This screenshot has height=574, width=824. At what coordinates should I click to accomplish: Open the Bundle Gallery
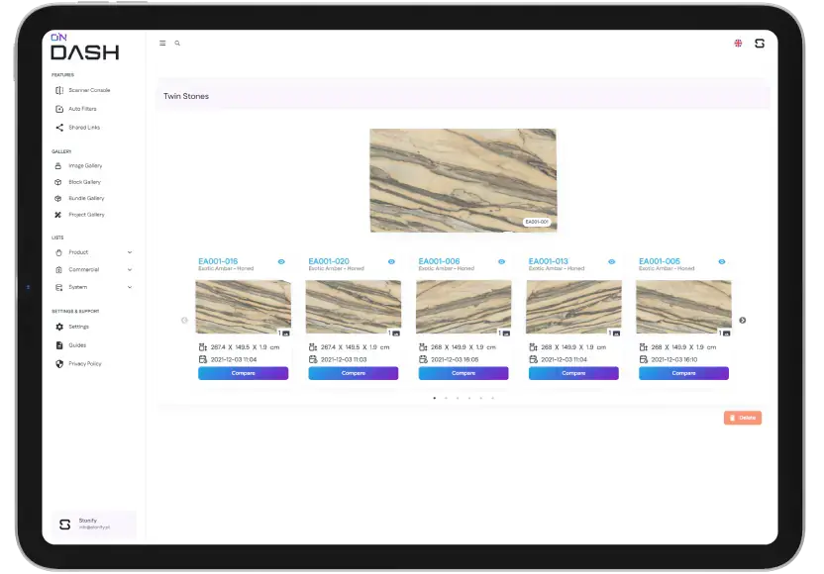pos(85,198)
